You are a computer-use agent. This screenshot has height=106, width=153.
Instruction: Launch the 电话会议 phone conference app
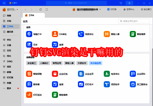[112, 74]
